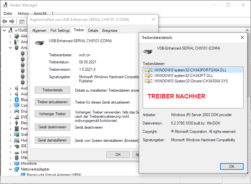Click the show console tree toolbar icon
This screenshot has width=251, height=184.
click(22, 22)
